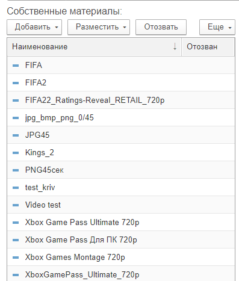The width and height of the screenshot is (239, 281).
Task: Click the icon next to JPG45
Action: [x=16, y=135]
